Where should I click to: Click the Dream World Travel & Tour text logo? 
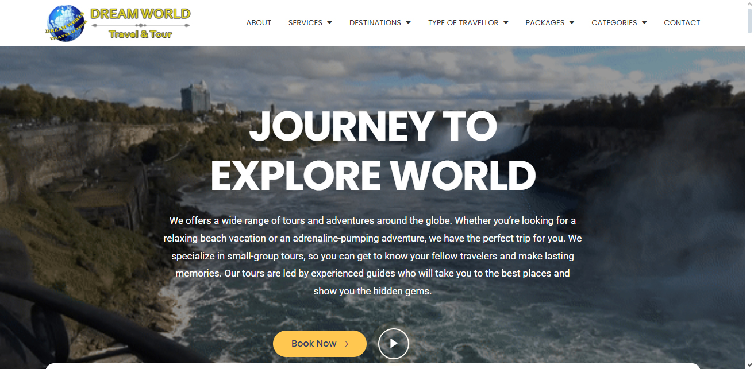[x=140, y=23]
